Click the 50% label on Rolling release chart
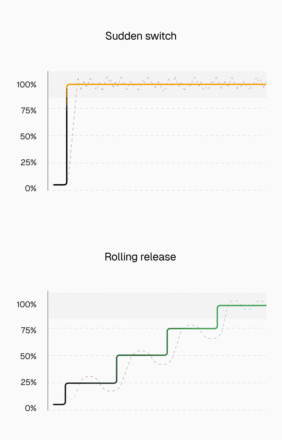 (x=28, y=356)
